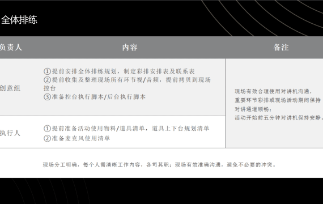The height and width of the screenshot is (204, 323).
Task: Click circled number ① before 提前准备活动使用物料
Action: coord(47,129)
